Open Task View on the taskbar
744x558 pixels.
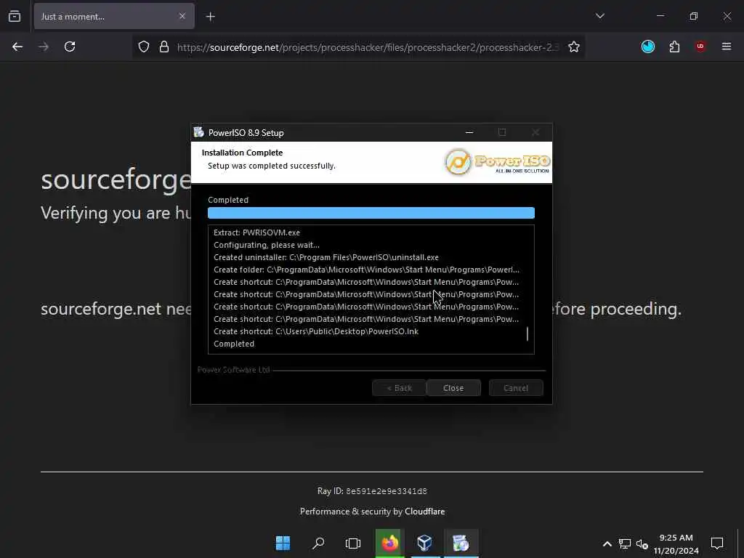(353, 543)
